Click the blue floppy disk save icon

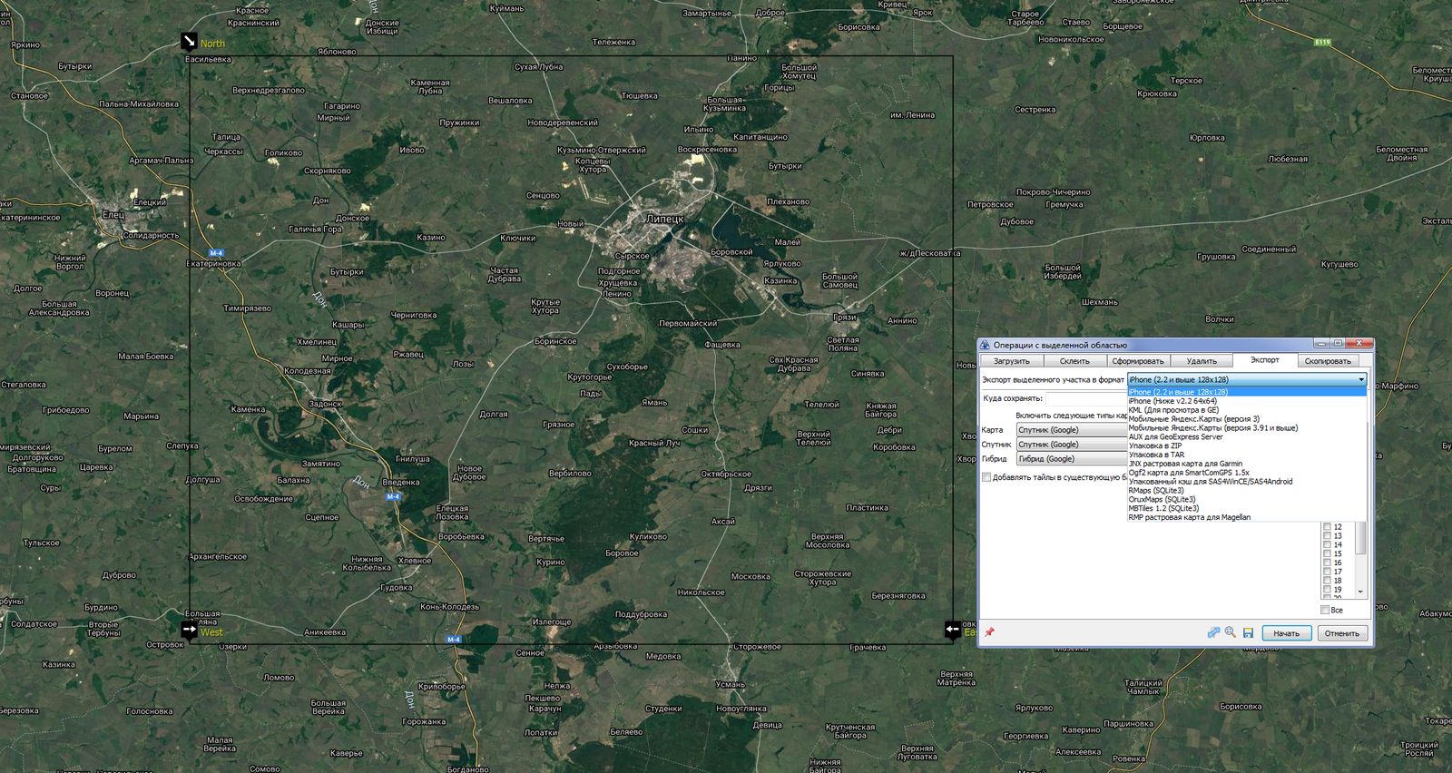coord(1248,632)
